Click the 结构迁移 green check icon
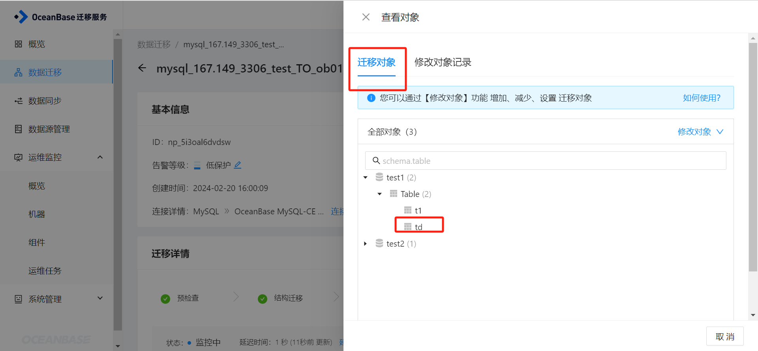The width and height of the screenshot is (758, 351). coord(263,299)
